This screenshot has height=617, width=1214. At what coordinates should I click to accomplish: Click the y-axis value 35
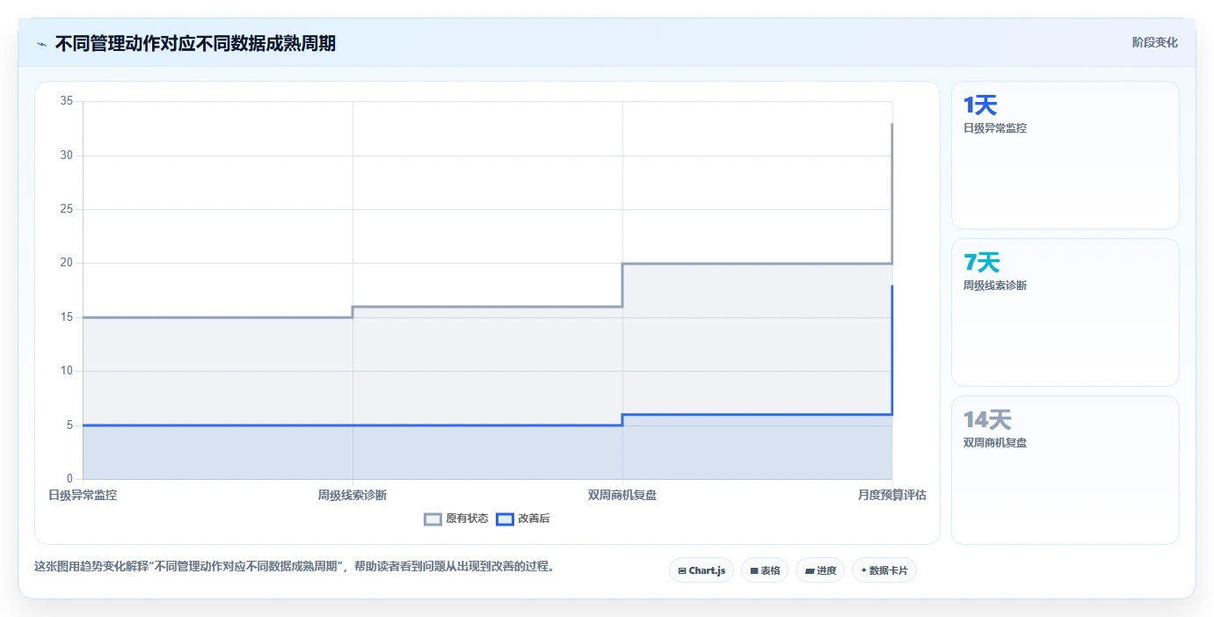(67, 101)
